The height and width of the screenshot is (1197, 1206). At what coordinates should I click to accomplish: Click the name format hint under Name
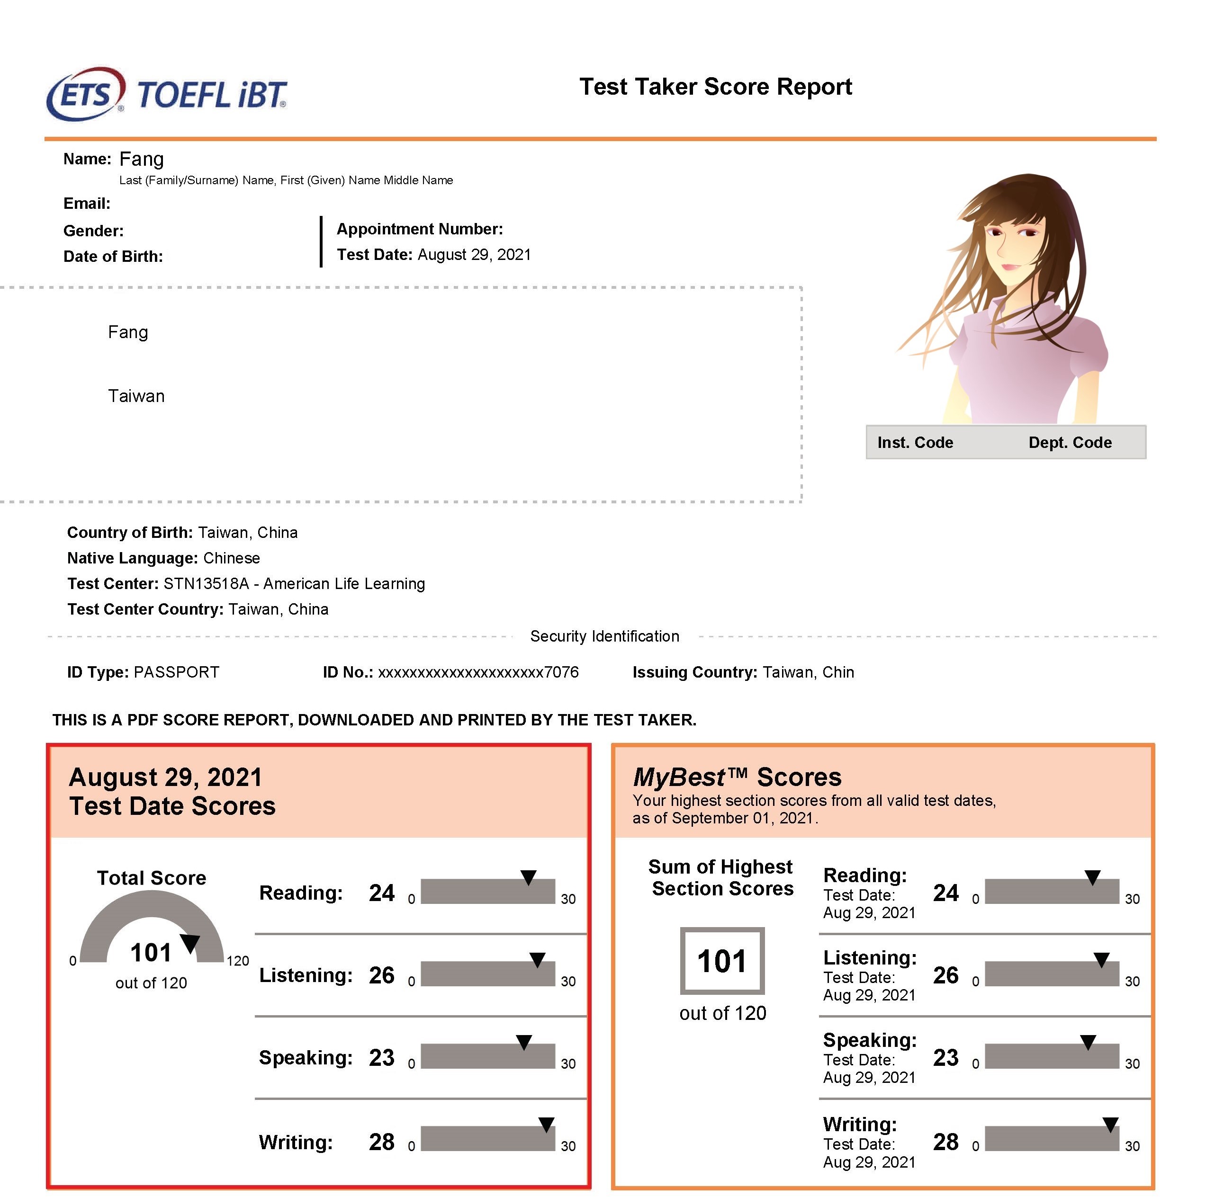(x=286, y=180)
